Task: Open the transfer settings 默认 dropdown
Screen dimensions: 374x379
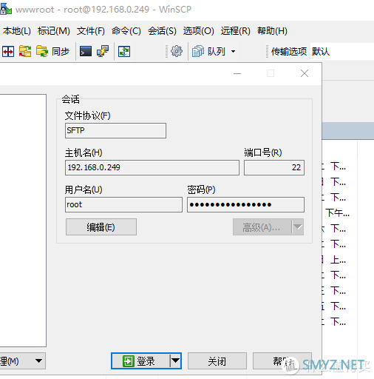Action: point(342,52)
